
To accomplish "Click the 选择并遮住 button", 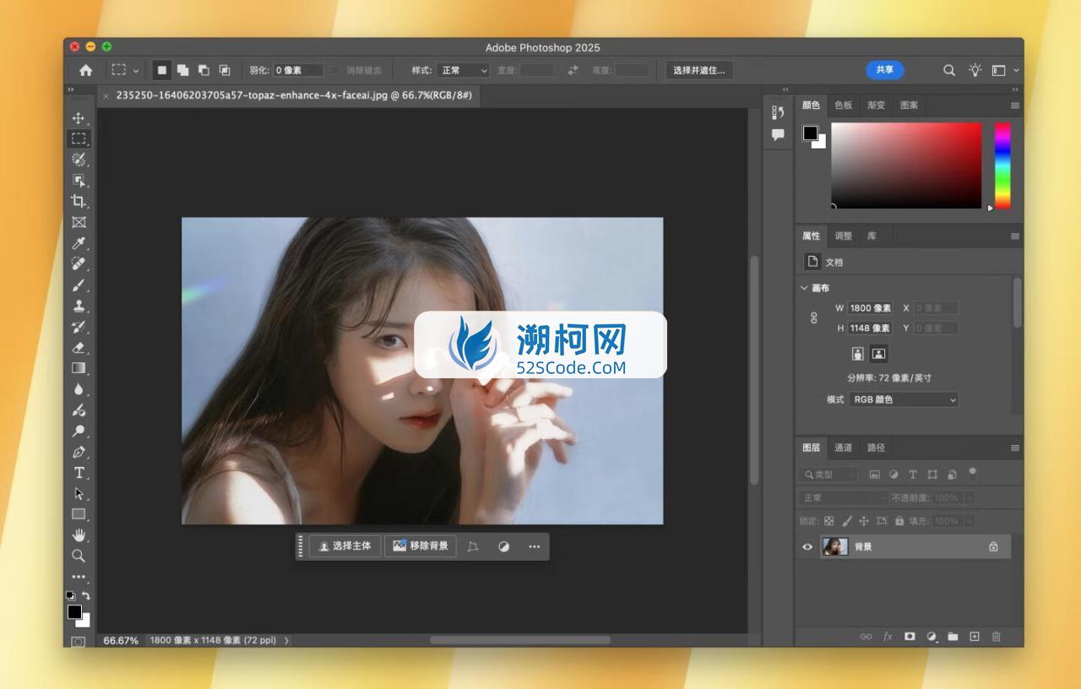I will [699, 70].
